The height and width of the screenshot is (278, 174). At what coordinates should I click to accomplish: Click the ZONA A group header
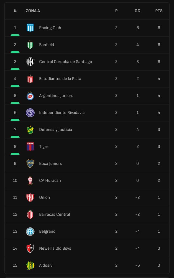33,11
